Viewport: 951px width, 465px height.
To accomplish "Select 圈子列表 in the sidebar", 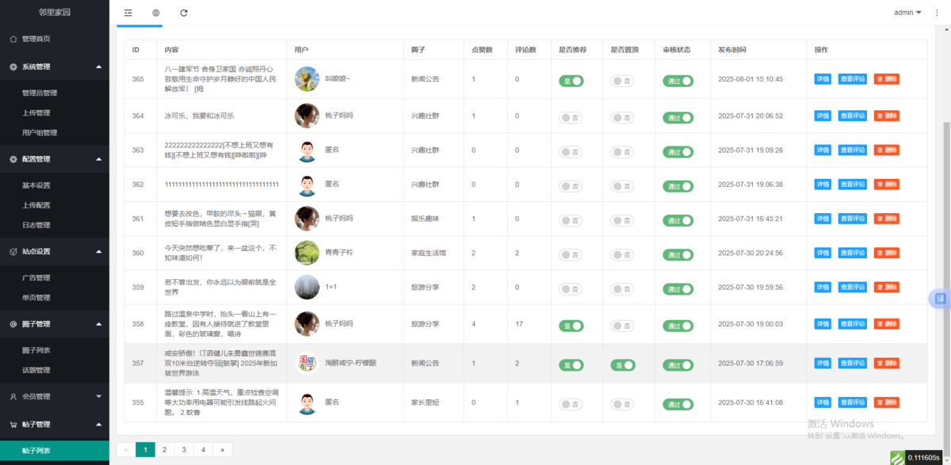I will point(36,350).
